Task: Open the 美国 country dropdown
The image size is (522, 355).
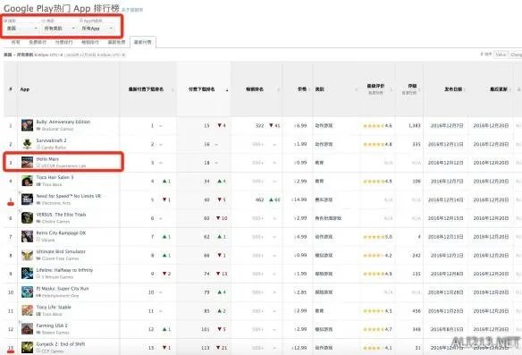Action: click(22, 29)
